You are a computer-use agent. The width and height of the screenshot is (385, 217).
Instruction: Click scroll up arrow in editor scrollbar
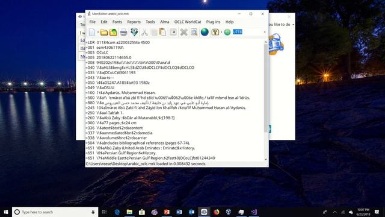tap(266, 42)
